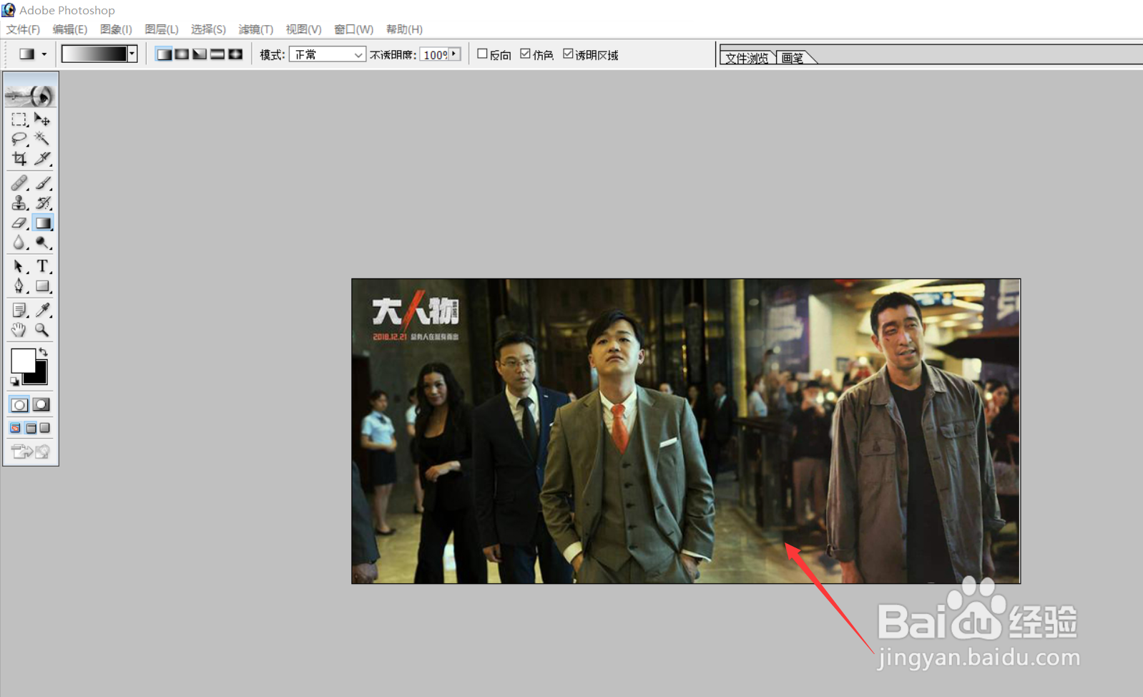Reset default foreground and background colors
The height and width of the screenshot is (697, 1143).
click(14, 381)
